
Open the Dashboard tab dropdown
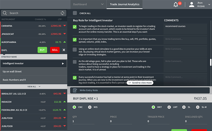(x=101, y=4)
